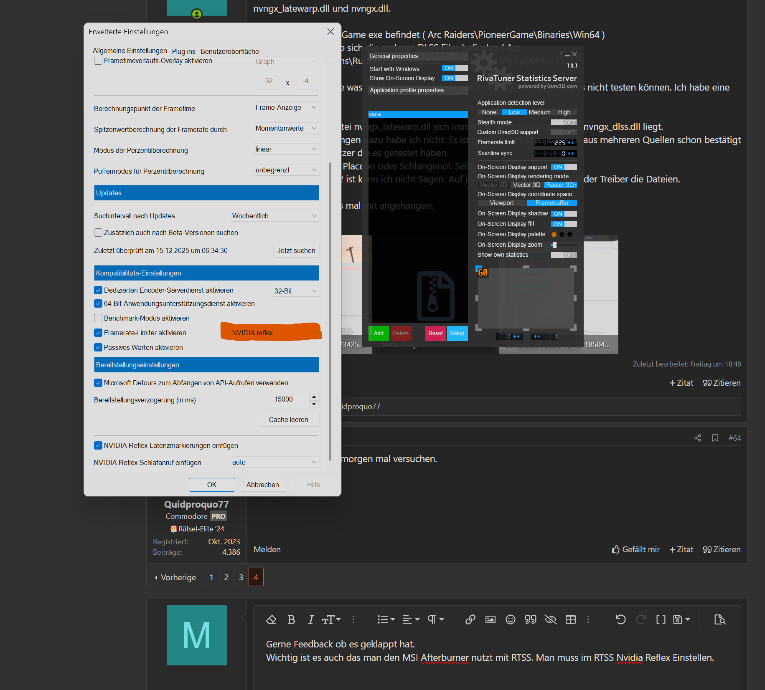Toggle bold formatting in editor
765x690 pixels.
tap(291, 619)
